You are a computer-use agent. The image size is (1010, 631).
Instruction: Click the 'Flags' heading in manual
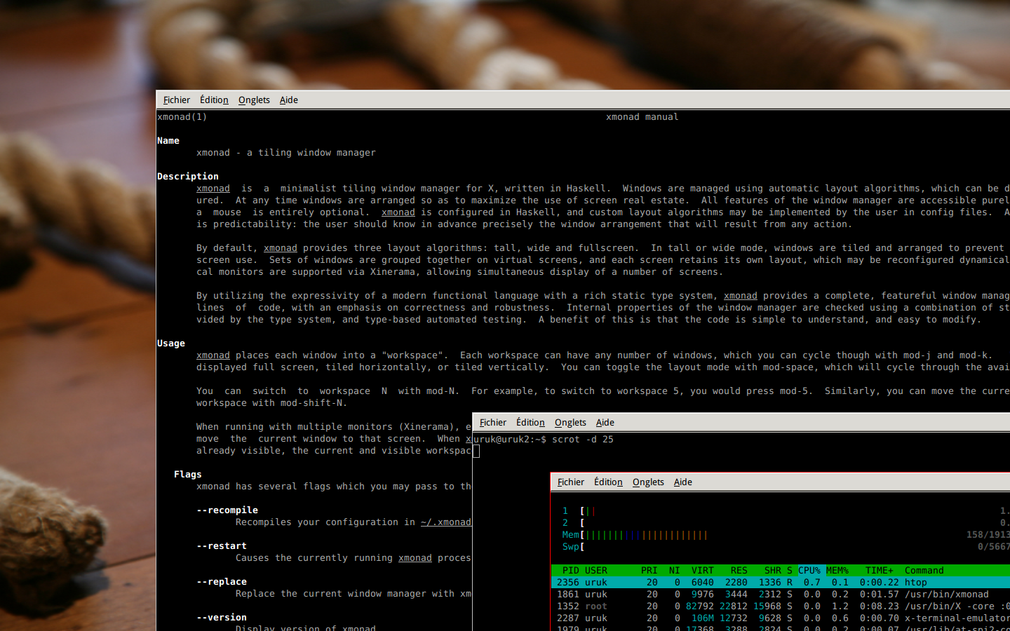coord(188,474)
